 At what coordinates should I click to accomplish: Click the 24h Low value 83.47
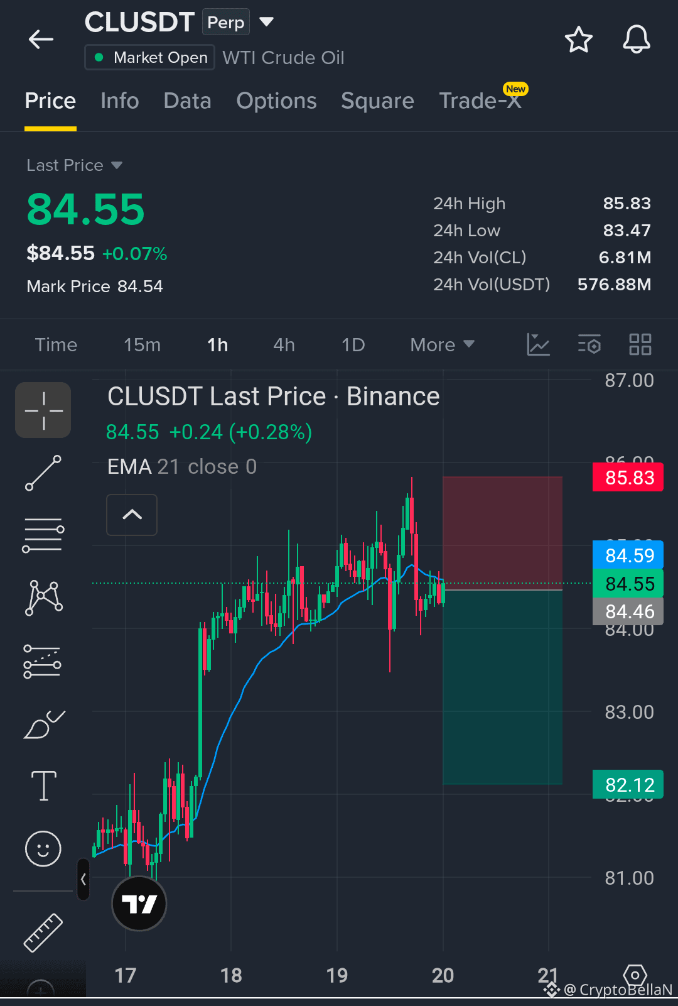tap(627, 231)
